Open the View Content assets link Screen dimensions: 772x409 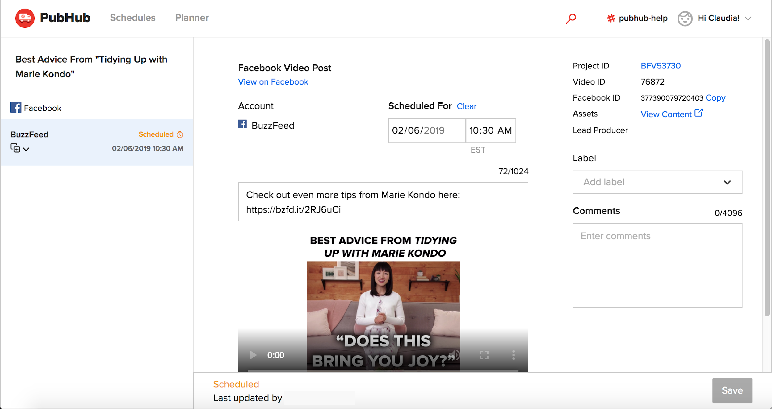pos(666,114)
